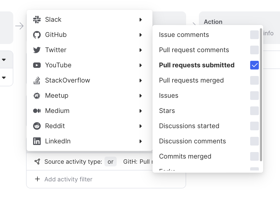Viewport: 280px width, 202px height.
Task: Toggle the 'or' operator button
Action: tap(110, 162)
